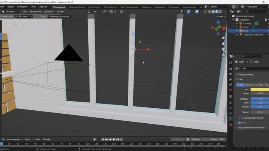Image resolution: width=269 pixels, height=151 pixels.
Task: Open the Опции dropdown in viewport
Action: click(x=221, y=17)
